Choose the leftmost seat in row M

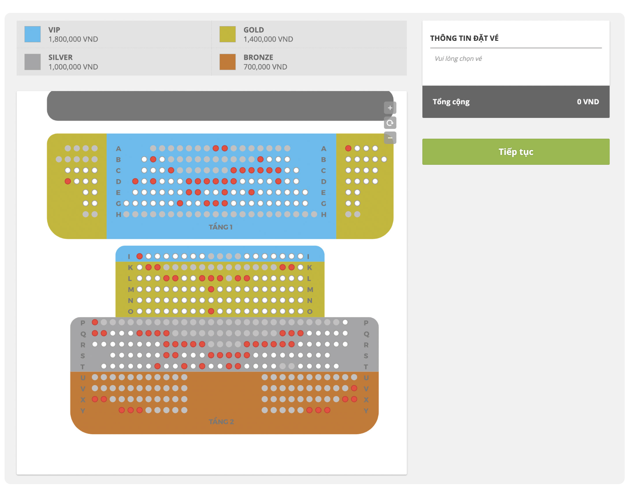coord(140,289)
